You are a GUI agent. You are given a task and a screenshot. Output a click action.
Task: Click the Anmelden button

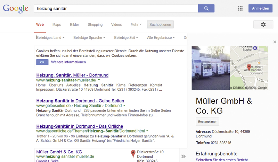click(260, 8)
